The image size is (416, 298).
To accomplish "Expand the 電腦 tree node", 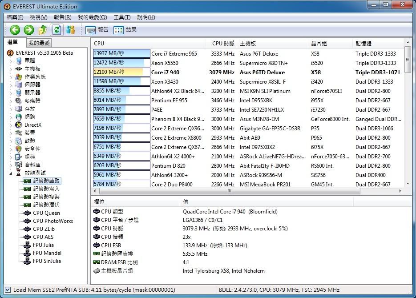I will pyautogui.click(x=11, y=61).
